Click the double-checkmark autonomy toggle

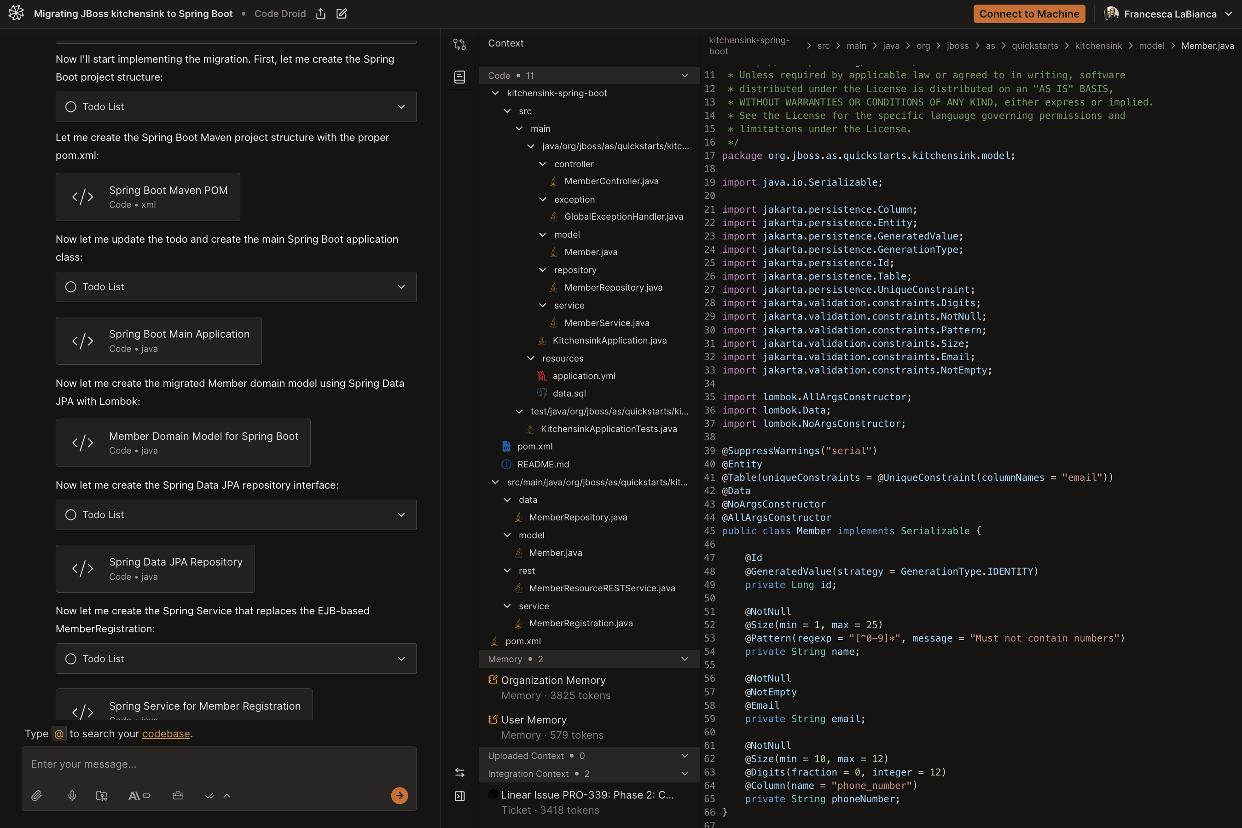[x=209, y=795]
